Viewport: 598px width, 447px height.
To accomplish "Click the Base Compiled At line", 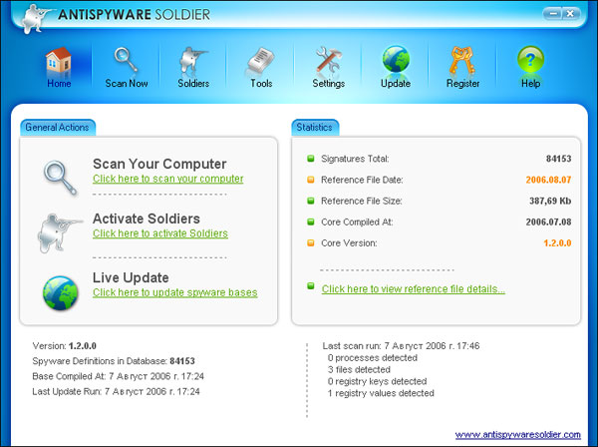I will (119, 376).
